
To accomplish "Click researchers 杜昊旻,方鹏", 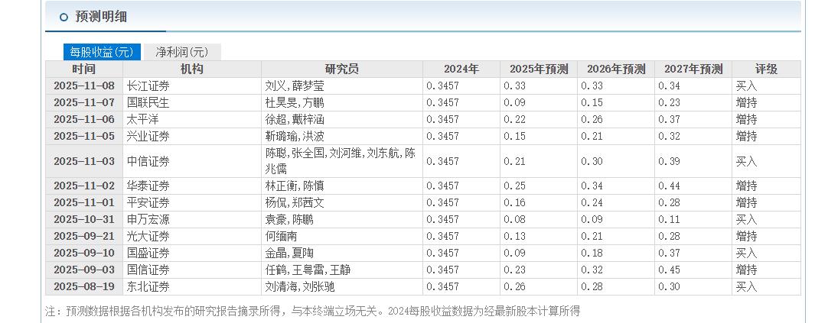I will [x=294, y=103].
